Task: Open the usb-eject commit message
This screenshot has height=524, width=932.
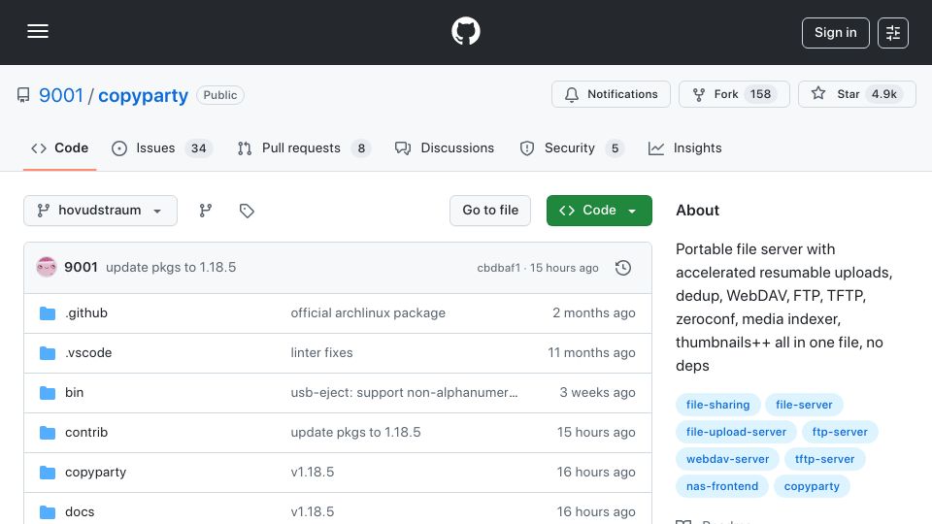Action: tap(404, 393)
